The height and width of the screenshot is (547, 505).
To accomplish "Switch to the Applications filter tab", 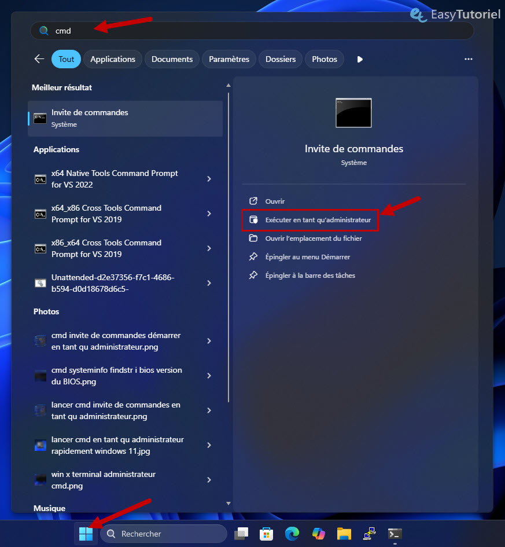I will coord(113,59).
